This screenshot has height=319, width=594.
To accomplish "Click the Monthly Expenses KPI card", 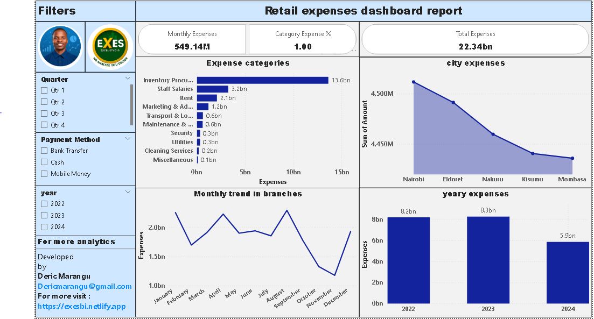I will pyautogui.click(x=192, y=39).
